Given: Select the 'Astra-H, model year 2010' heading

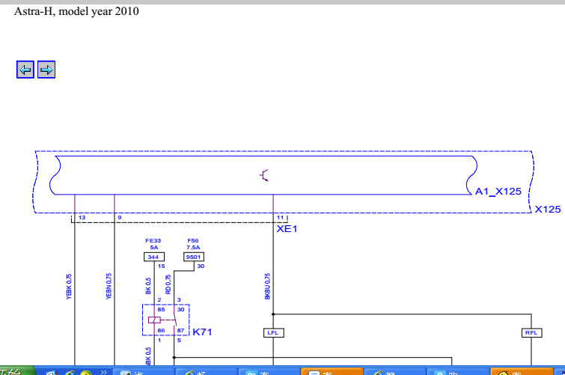Looking at the screenshot, I should pyautogui.click(x=76, y=11).
